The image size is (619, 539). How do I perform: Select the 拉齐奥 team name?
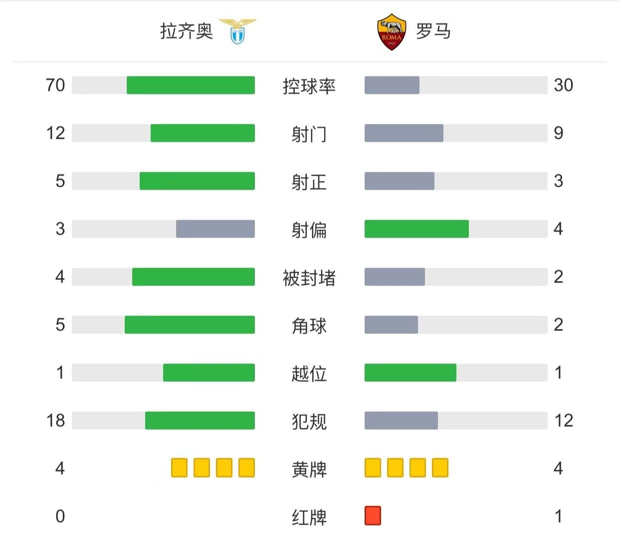pyautogui.click(x=186, y=31)
